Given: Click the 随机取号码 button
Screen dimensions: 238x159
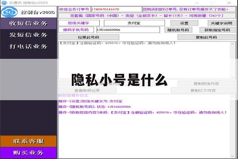Looking at the screenshot, I should 178,30.
